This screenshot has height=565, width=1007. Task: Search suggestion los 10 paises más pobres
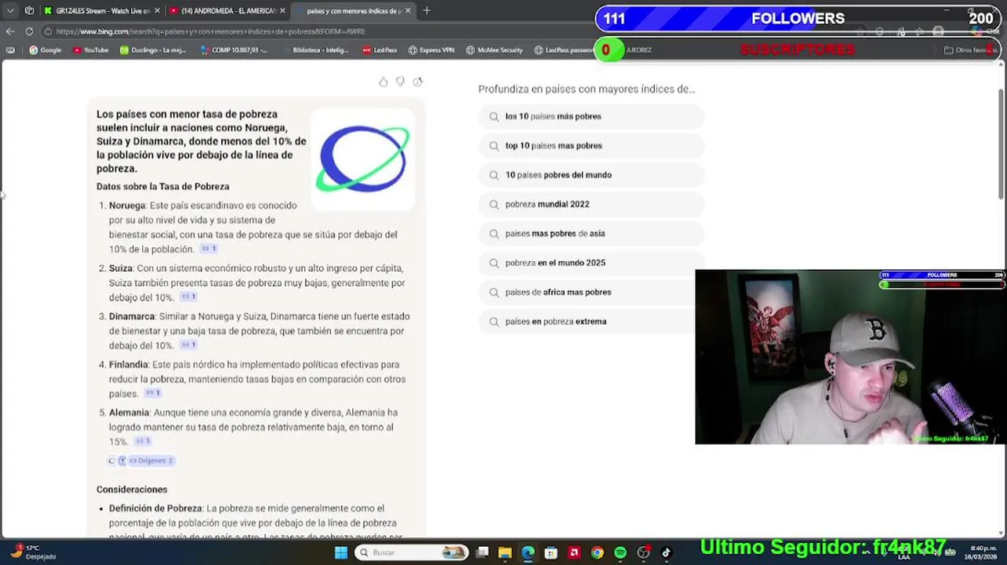pos(591,116)
